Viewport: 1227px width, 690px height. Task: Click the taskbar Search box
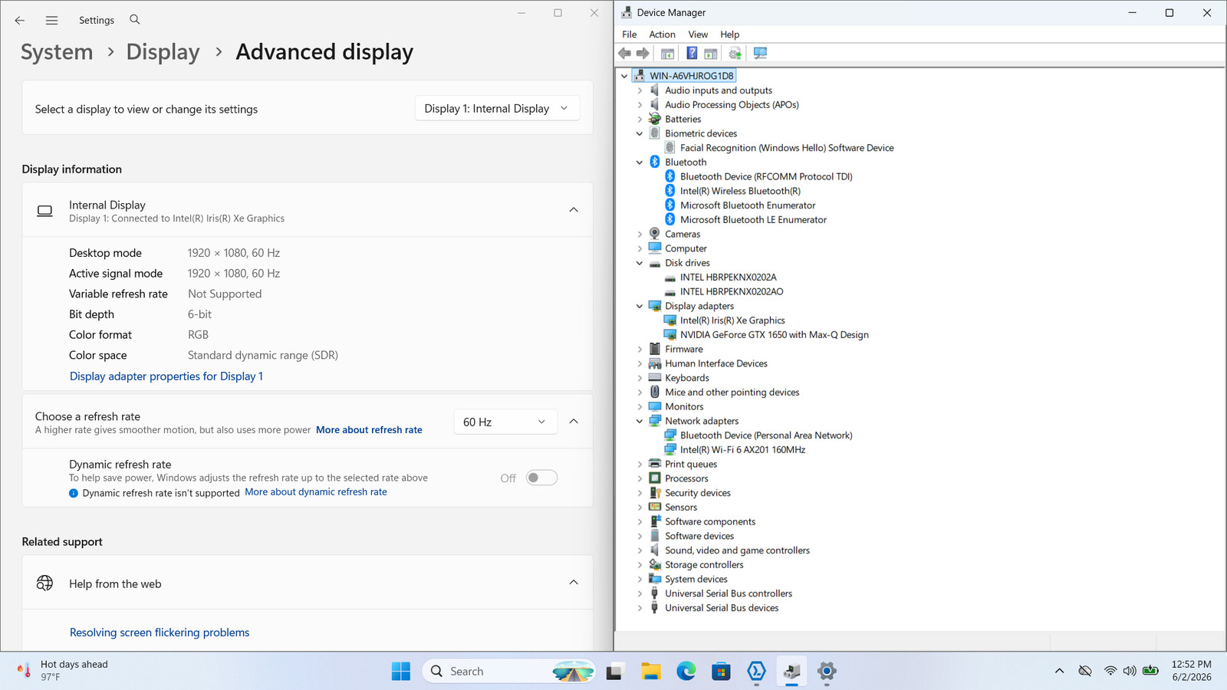pyautogui.click(x=509, y=671)
